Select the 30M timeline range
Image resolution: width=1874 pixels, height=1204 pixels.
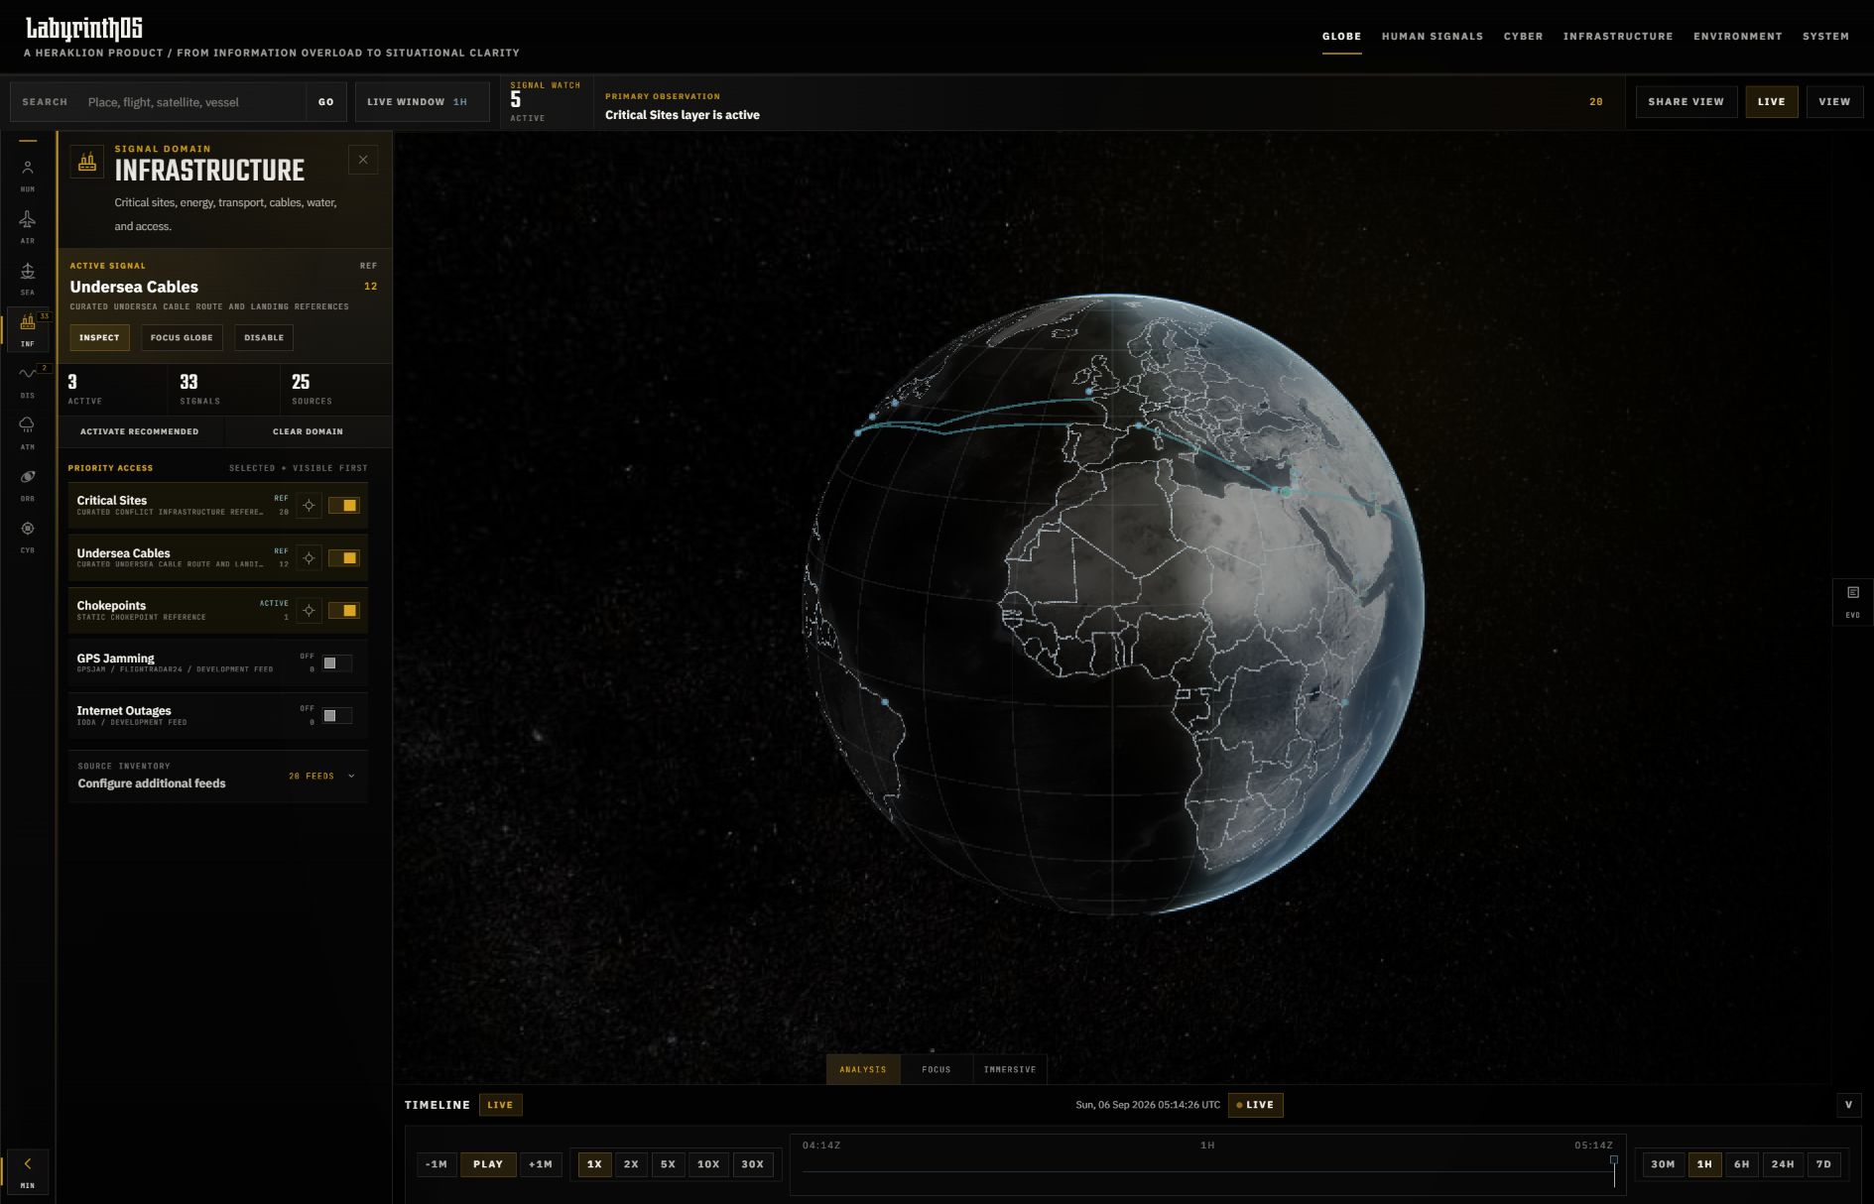point(1664,1164)
